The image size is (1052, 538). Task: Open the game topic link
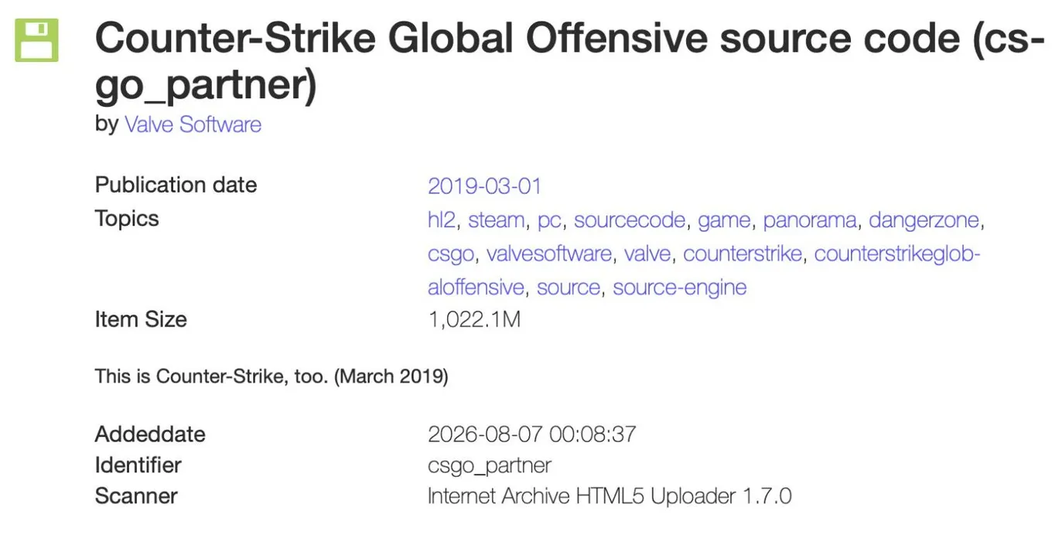pyautogui.click(x=723, y=220)
